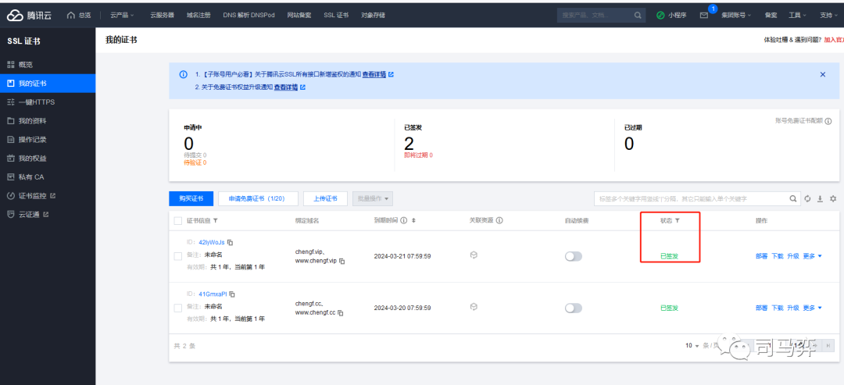Open 批量操作 dropdown

[x=373, y=198]
